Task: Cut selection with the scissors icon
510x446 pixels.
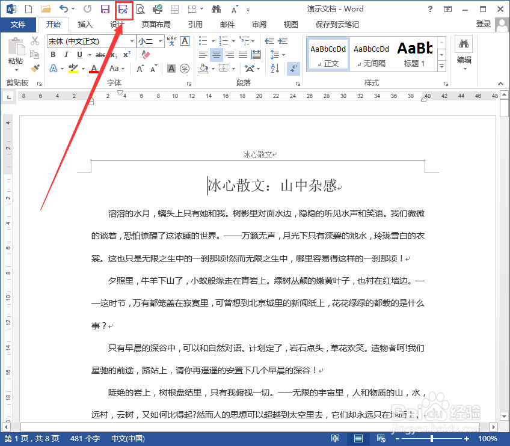Action: coord(35,41)
